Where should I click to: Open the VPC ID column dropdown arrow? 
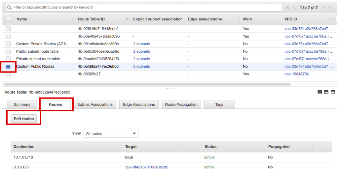click(x=333, y=19)
